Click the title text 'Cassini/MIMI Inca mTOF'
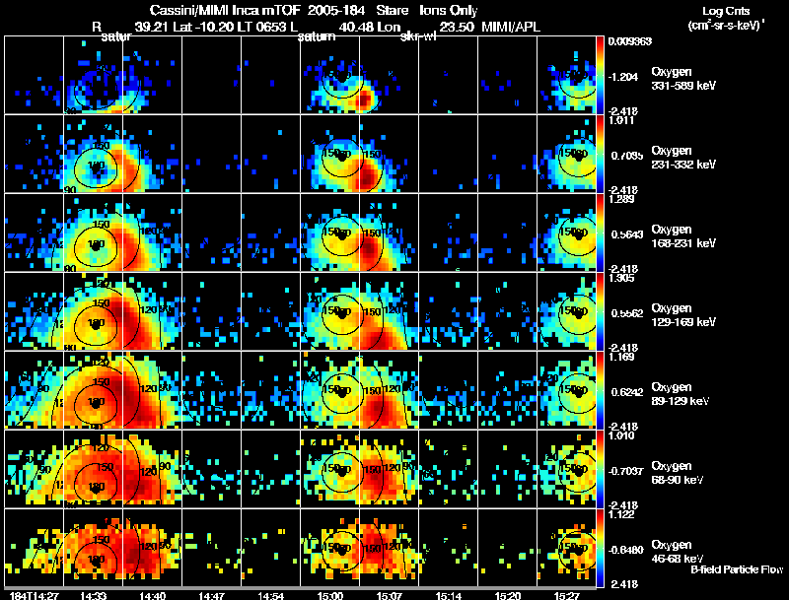Viewport: 789px width, 600px height. tap(225, 10)
